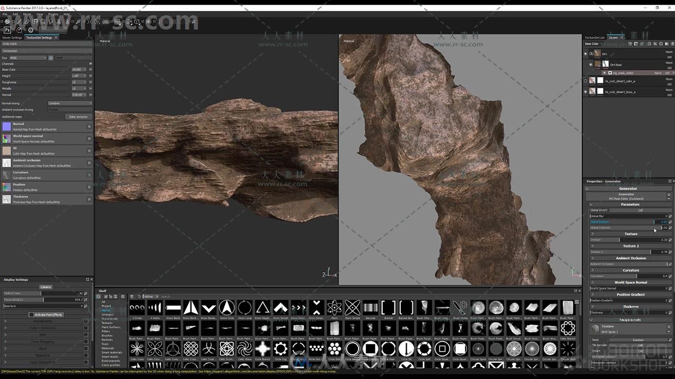Enable the Color Correction checkbox

[86, 327]
